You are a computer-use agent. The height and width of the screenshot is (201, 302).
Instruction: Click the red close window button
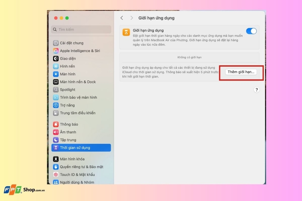pyautogui.click(x=56, y=18)
